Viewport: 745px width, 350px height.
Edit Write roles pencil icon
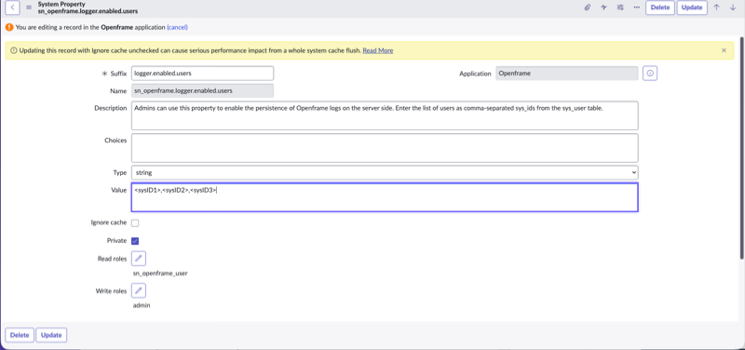coord(138,290)
